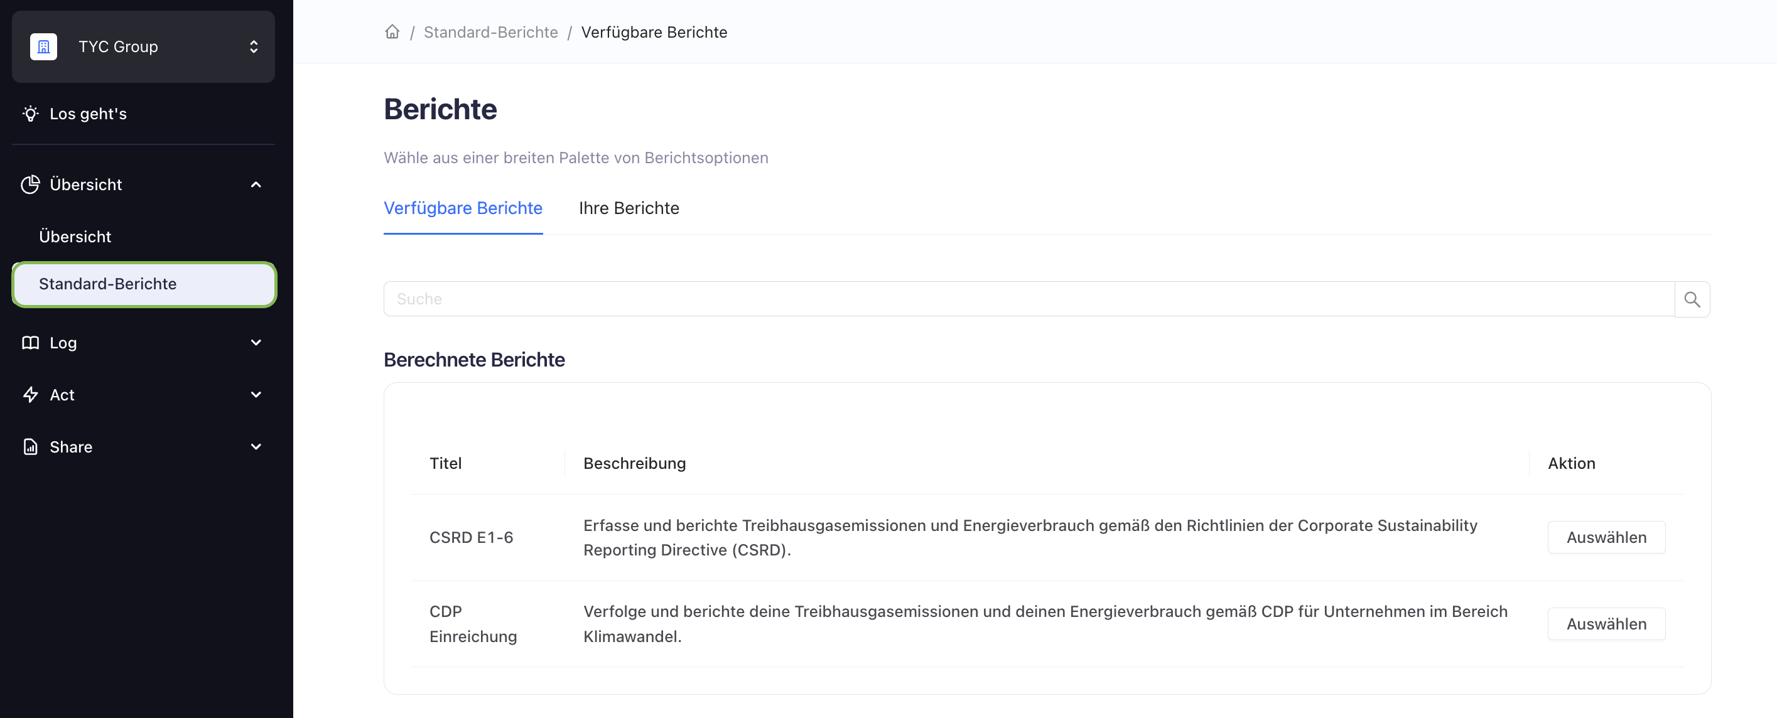
Task: Click the pie chart icon for Übersicht
Action: pyautogui.click(x=30, y=184)
